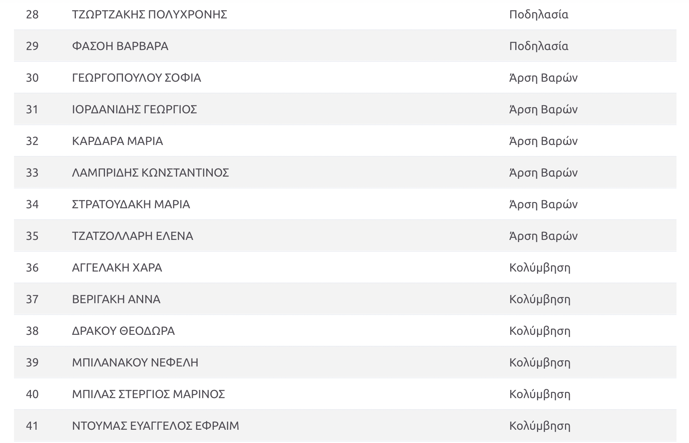Click ΝΤΟΥΜΑΣ ΕΥΑΓΓΕΛΟΣ ΕΦΡΑΙΜ entry
The image size is (689, 443).
pyautogui.click(x=156, y=426)
